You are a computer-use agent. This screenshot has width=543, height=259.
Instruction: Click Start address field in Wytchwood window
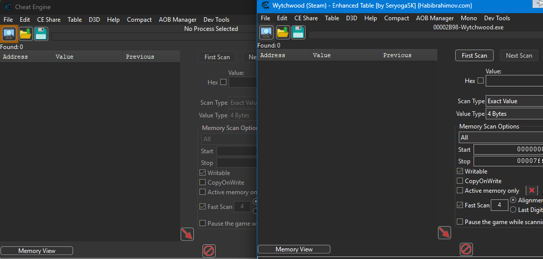coord(508,150)
